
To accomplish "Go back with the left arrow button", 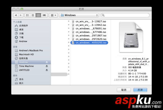I will point(16,15).
